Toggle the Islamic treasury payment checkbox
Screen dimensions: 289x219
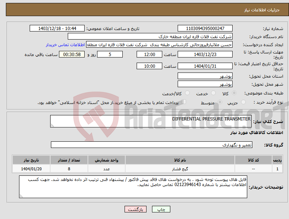[x=184, y=102]
